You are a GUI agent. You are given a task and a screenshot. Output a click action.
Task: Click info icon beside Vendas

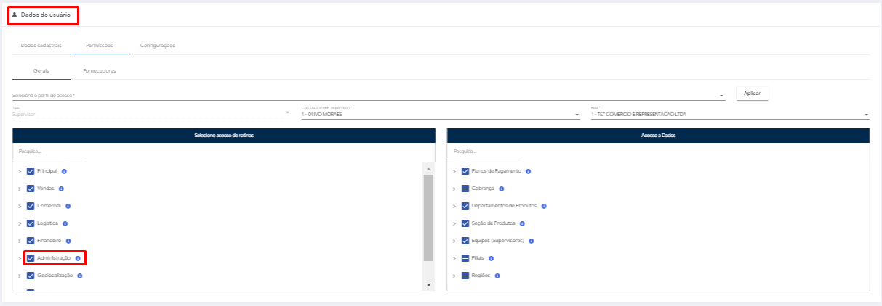[61, 189]
